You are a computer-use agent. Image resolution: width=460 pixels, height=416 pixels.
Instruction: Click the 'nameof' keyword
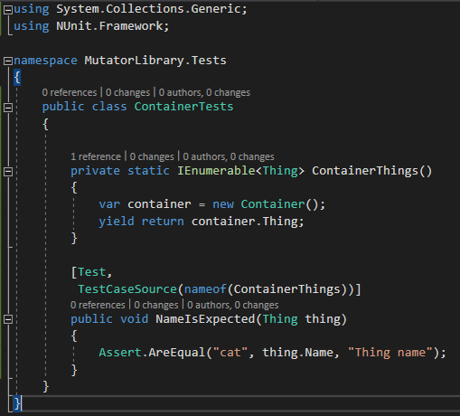[x=205, y=289]
